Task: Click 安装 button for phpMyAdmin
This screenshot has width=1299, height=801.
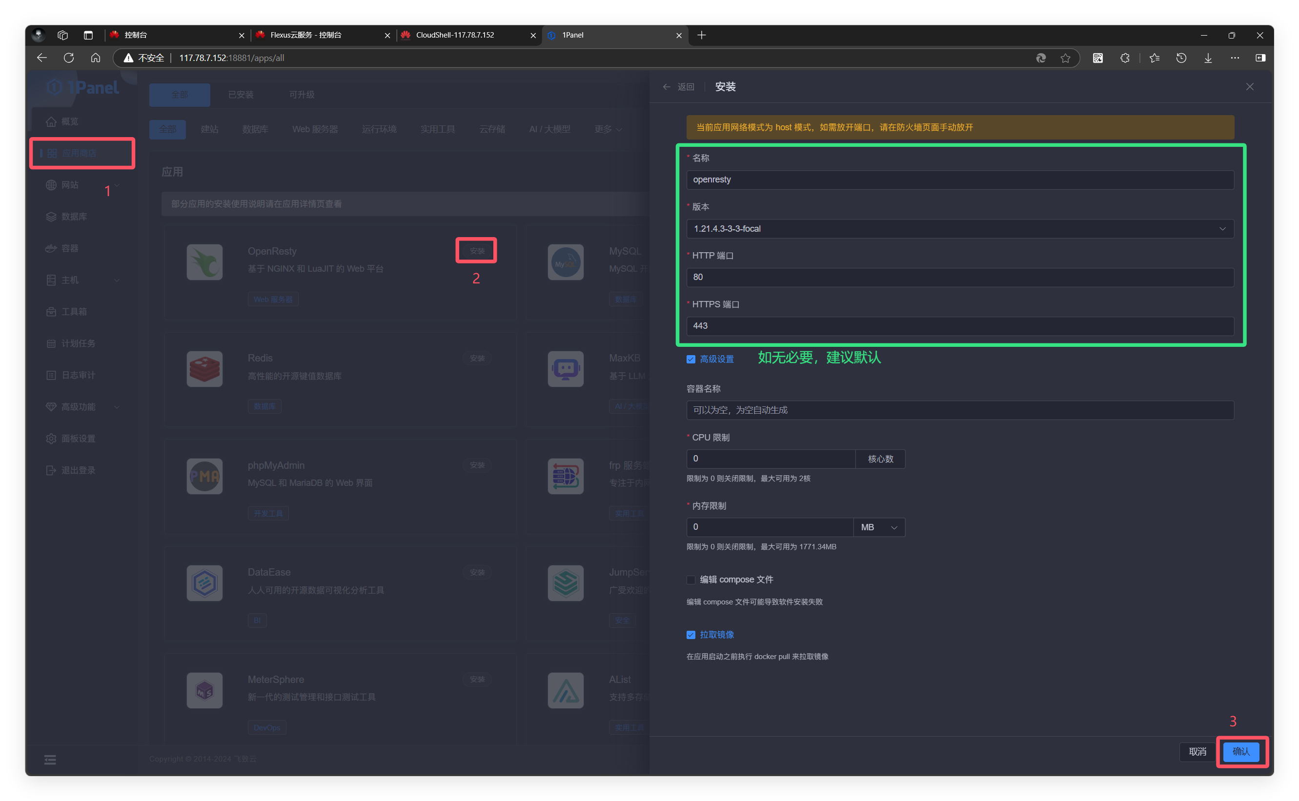Action: coord(477,465)
